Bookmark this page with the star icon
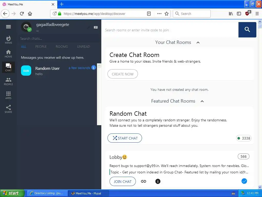Viewport: 262px width, 197px height. tap(166, 14)
